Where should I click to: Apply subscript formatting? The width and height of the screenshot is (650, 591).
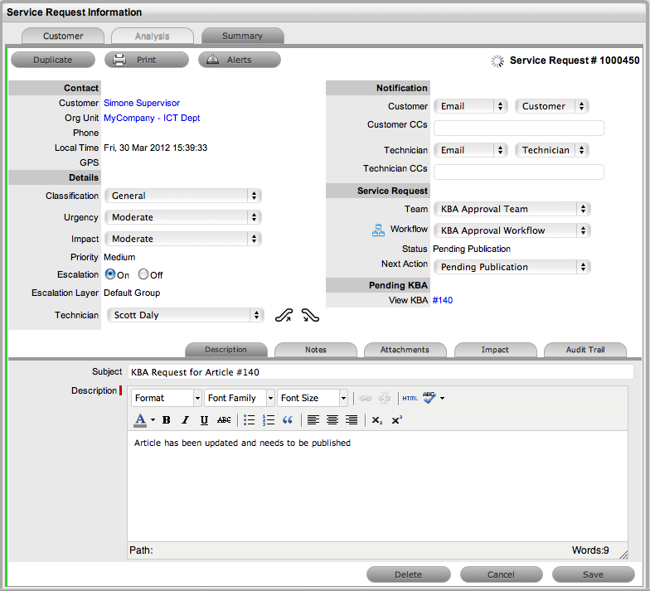coord(376,420)
